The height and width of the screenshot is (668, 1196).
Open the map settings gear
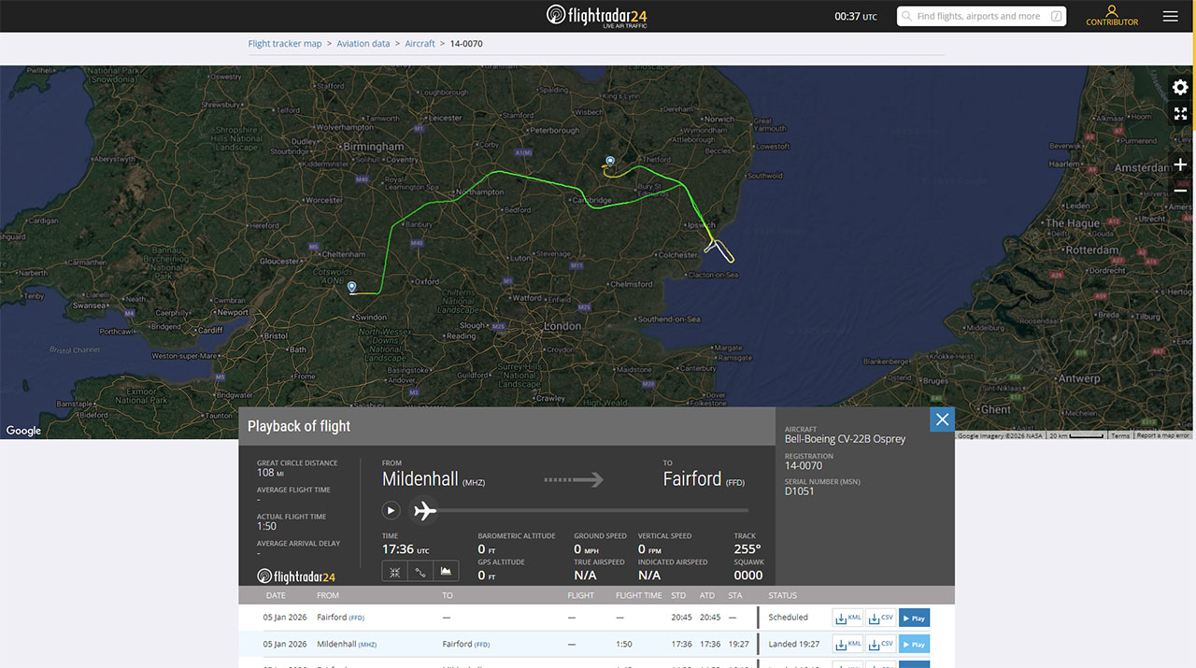(1180, 88)
